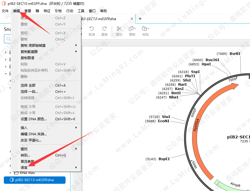Viewport: 250px width, 191px height.
Task: Click the scissors Cut (剪切) toolbar icon
Action: click(x=119, y=29)
